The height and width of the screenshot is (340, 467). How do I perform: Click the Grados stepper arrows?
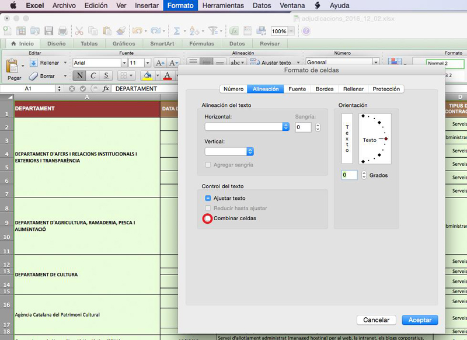[x=364, y=175]
